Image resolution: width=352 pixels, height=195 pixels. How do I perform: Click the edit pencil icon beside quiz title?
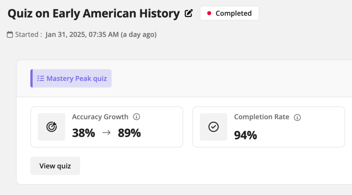tap(189, 13)
